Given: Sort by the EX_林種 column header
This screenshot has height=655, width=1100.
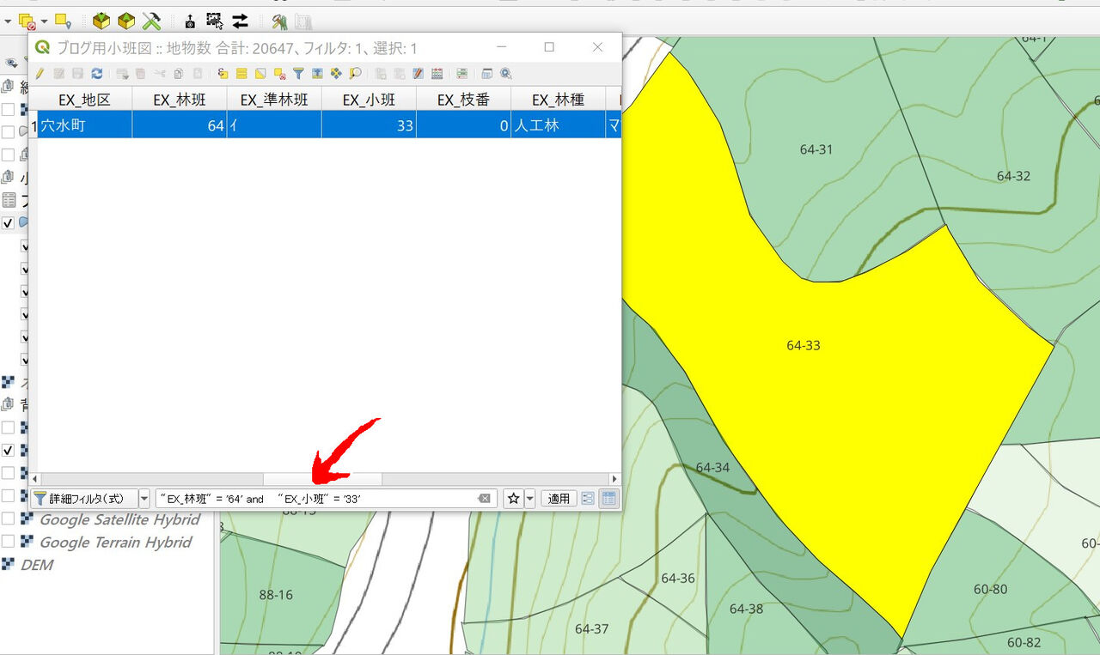Looking at the screenshot, I should tap(558, 100).
